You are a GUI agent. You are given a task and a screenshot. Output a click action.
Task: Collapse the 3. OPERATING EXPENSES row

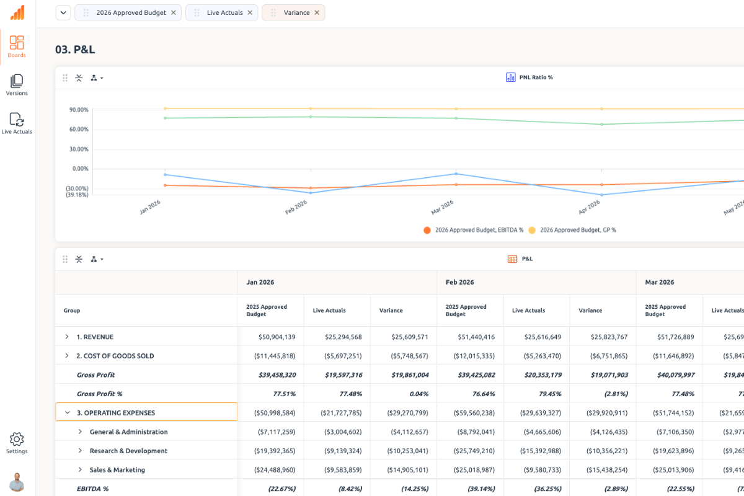point(68,412)
